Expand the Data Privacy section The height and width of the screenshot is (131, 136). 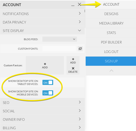tap(42, 22)
